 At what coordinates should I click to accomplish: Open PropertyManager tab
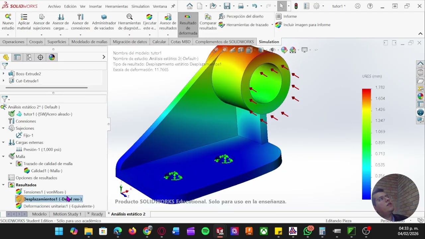pyautogui.click(x=17, y=57)
